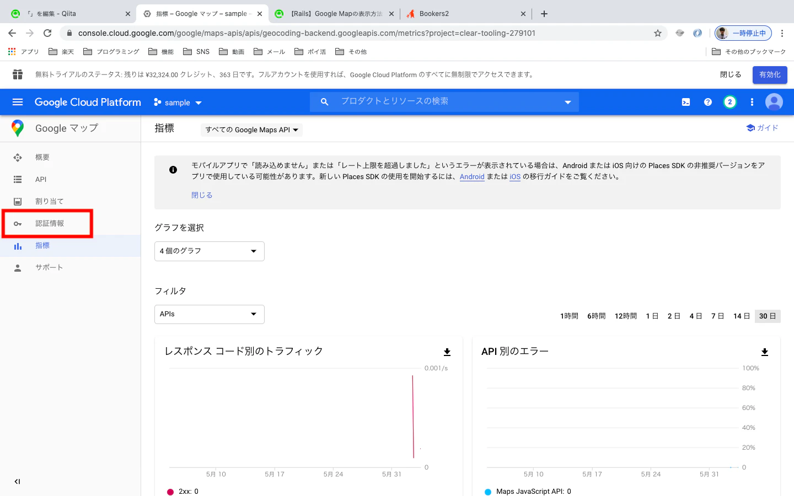
Task: Open a new browser tab
Action: (544, 14)
